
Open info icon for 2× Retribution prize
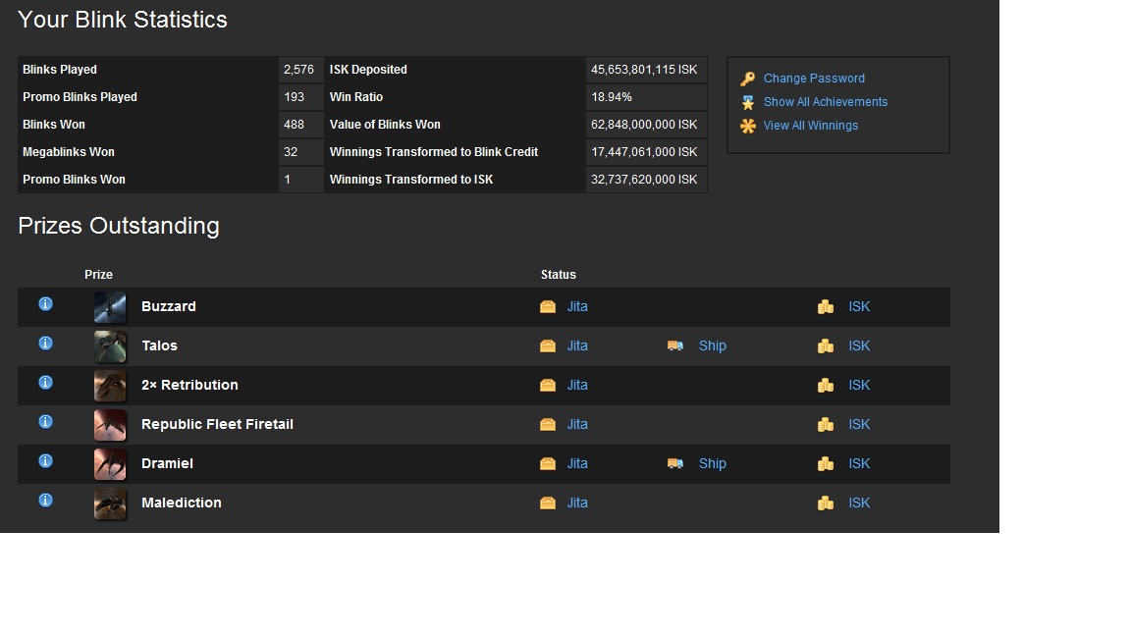click(45, 382)
